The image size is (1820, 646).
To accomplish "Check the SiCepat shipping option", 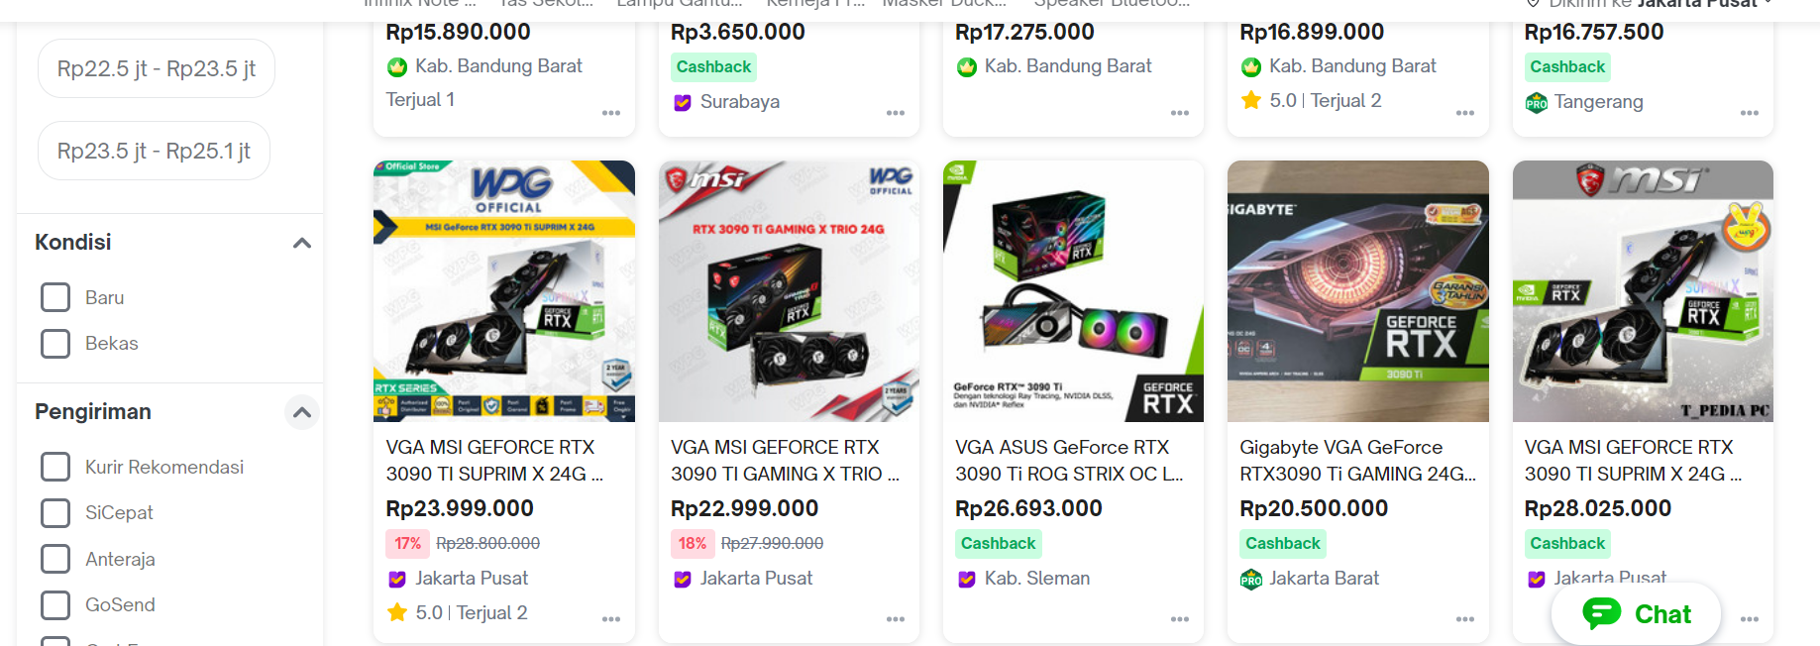I will point(55,512).
